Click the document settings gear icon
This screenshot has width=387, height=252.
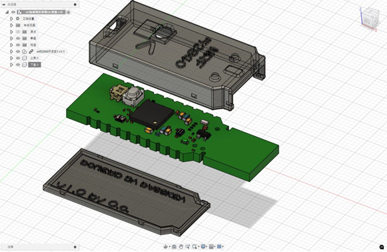(18, 19)
